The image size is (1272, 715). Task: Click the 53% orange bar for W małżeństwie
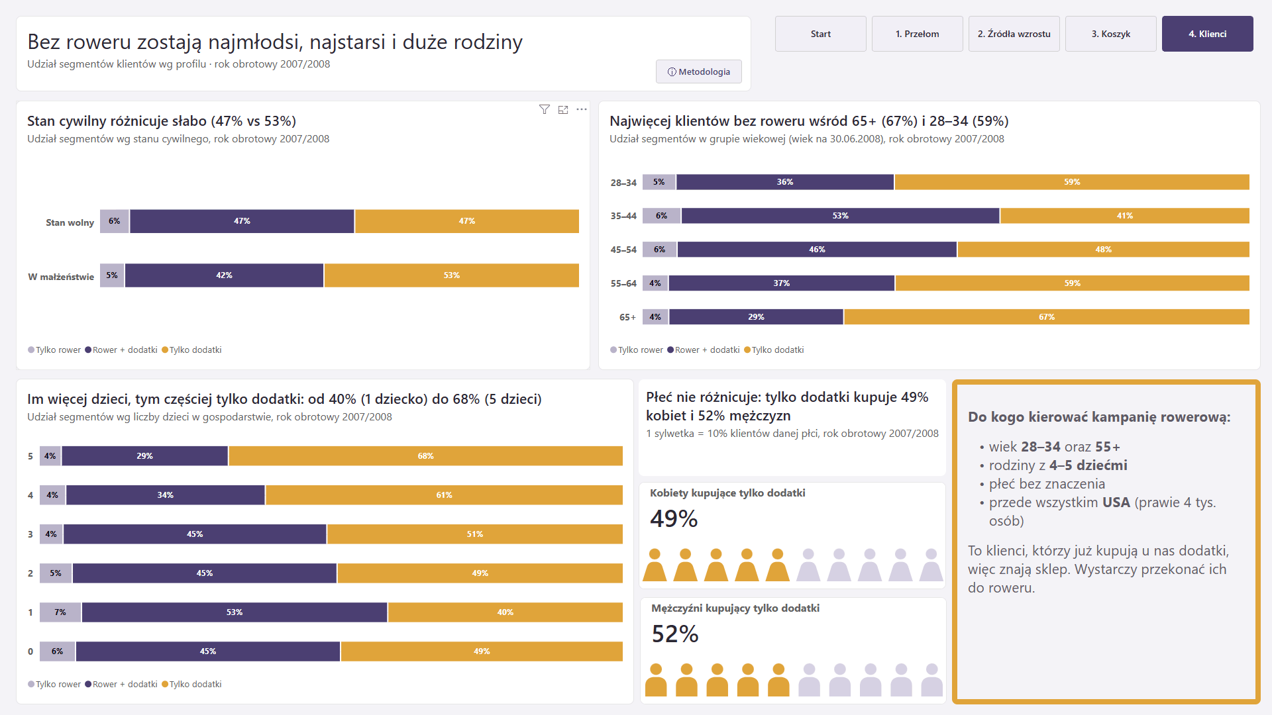[x=452, y=275]
